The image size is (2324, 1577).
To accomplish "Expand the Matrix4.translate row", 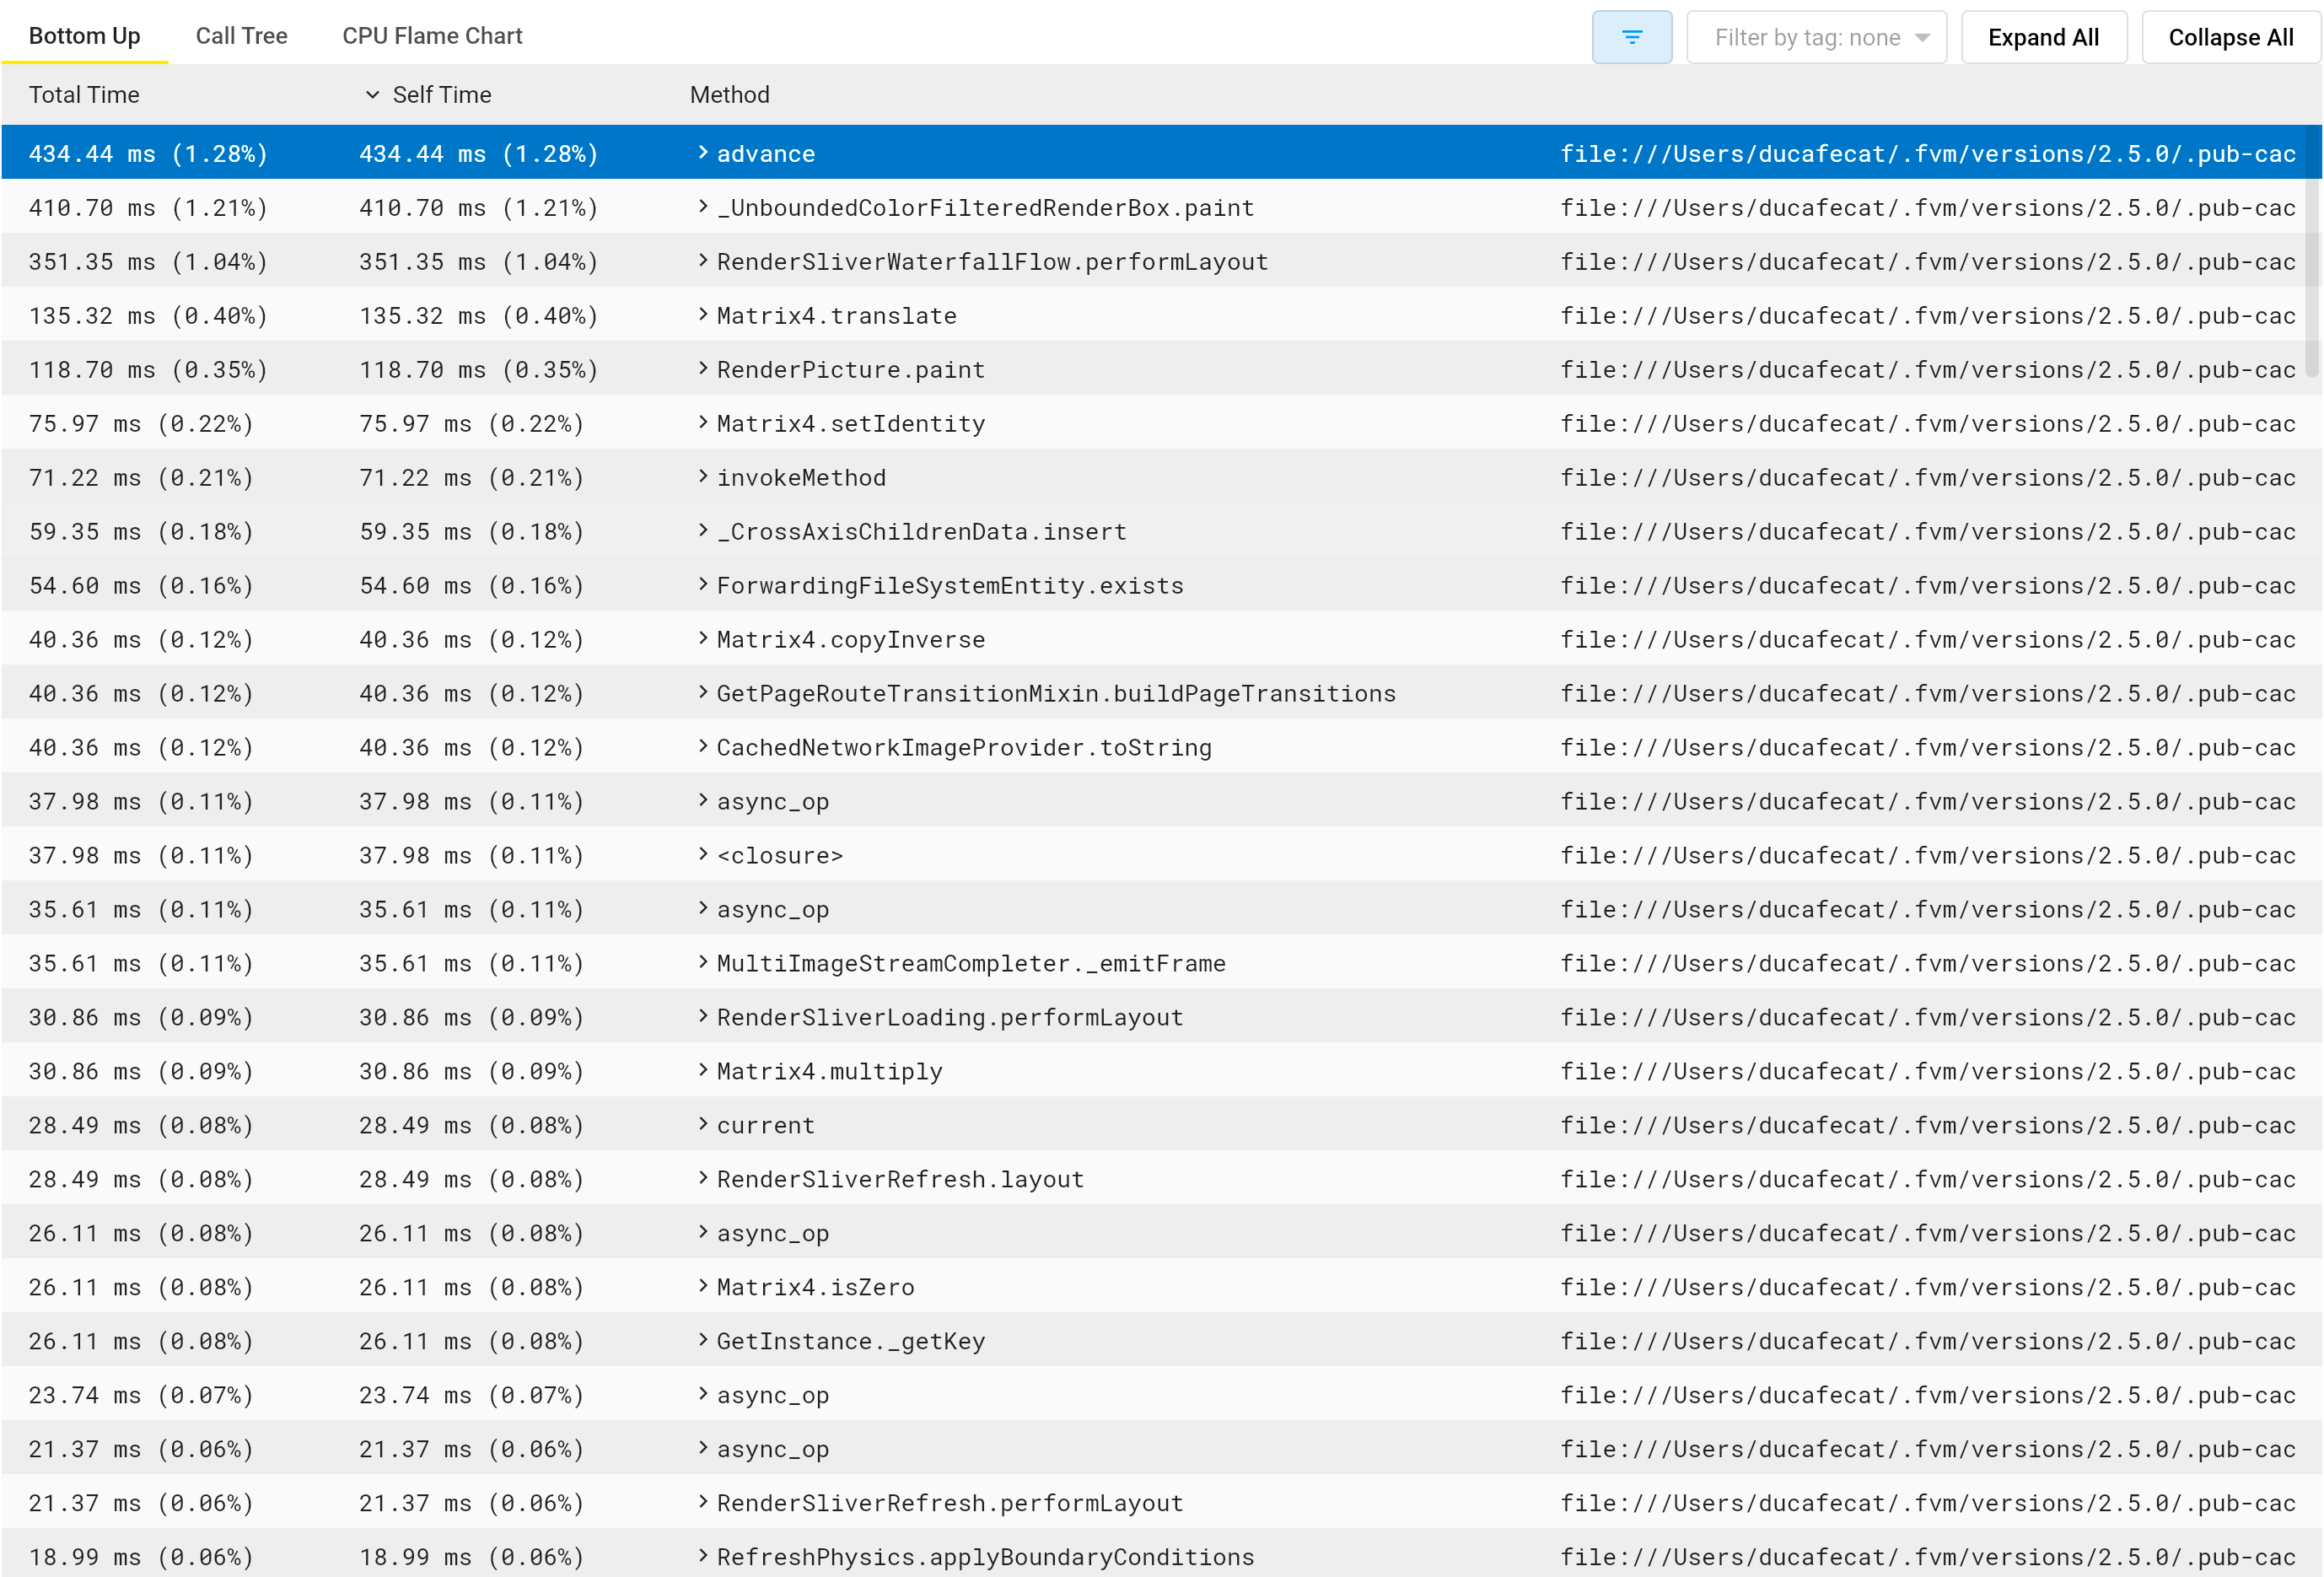I will 703,314.
